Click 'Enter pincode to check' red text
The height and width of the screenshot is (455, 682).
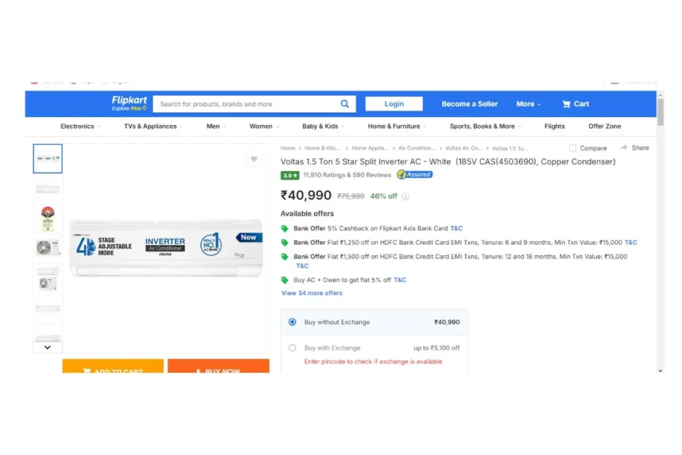click(373, 362)
